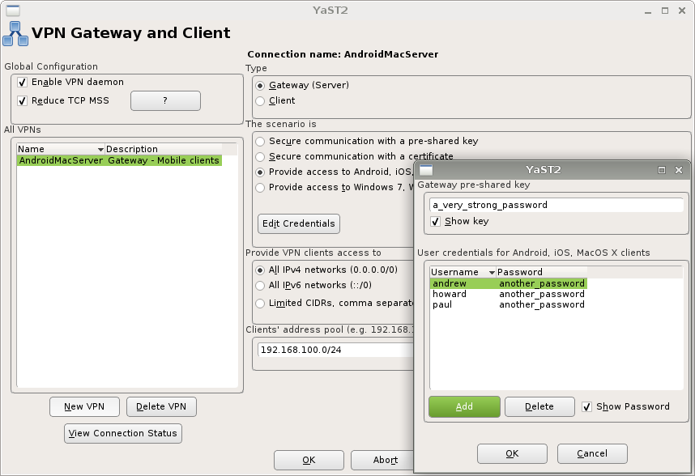Select All IPv6 networks option

[x=260, y=286]
